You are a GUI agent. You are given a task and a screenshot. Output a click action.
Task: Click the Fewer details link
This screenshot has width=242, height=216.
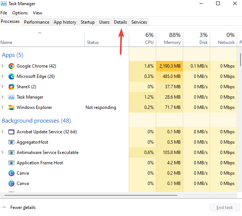pos(23,208)
